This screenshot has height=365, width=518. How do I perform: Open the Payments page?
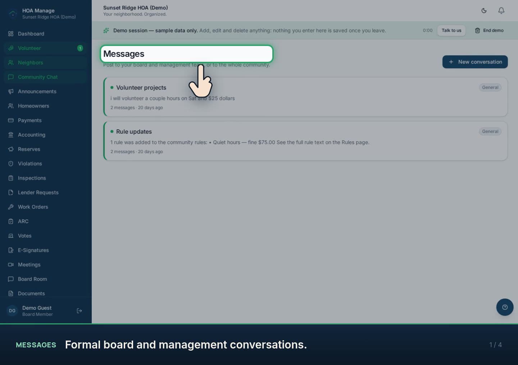click(x=45, y=120)
